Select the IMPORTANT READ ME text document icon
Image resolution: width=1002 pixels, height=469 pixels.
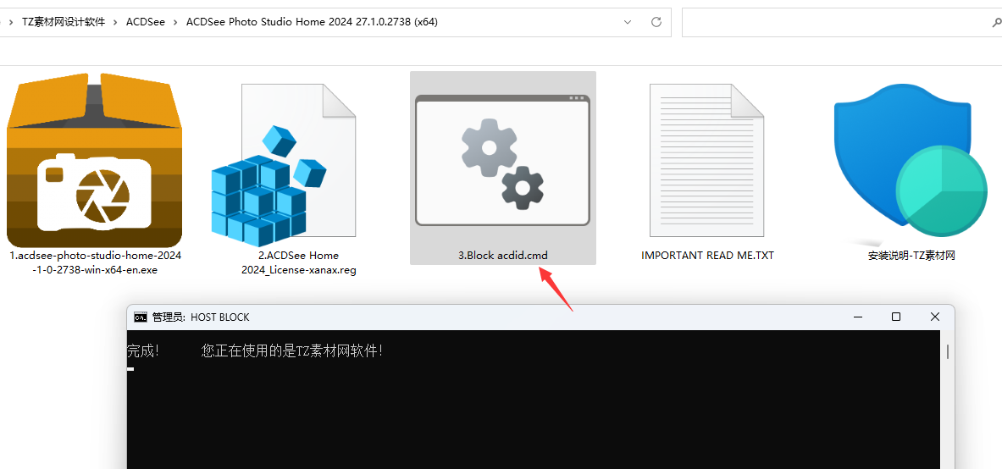(x=706, y=160)
